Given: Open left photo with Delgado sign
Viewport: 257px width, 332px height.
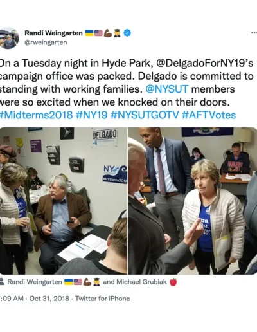Looking at the screenshot, I should coord(64,201).
